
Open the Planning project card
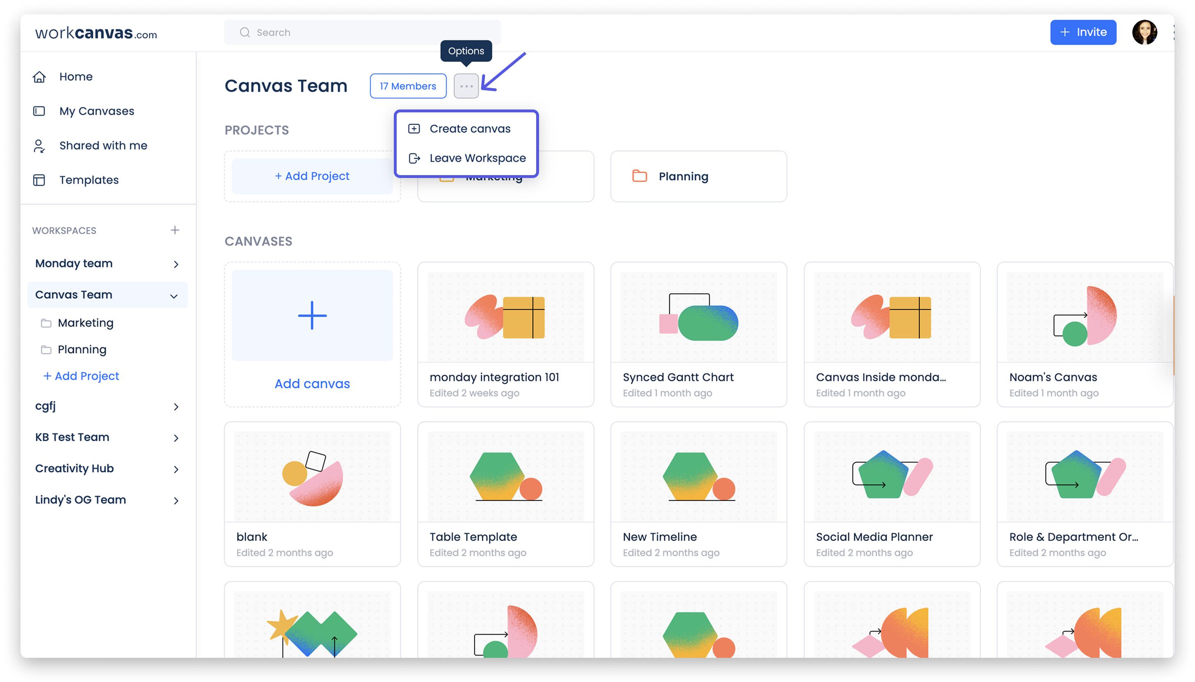[x=698, y=176]
